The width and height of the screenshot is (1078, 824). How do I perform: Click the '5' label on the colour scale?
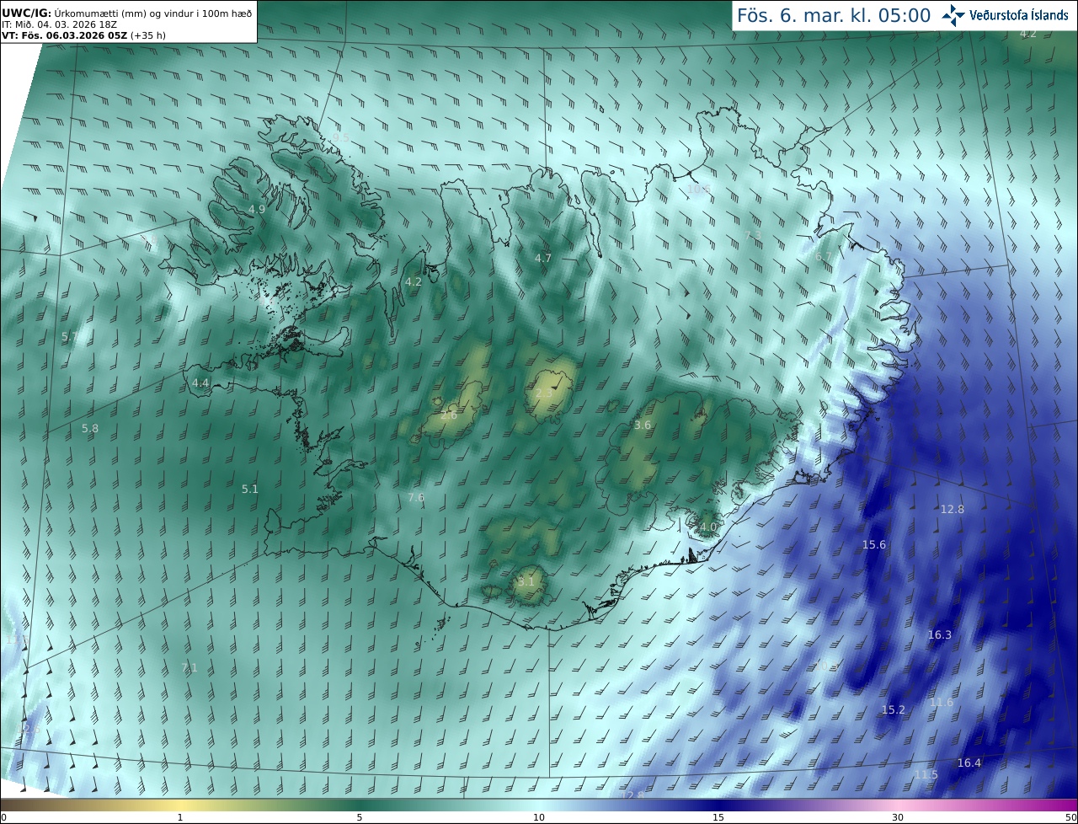click(360, 817)
